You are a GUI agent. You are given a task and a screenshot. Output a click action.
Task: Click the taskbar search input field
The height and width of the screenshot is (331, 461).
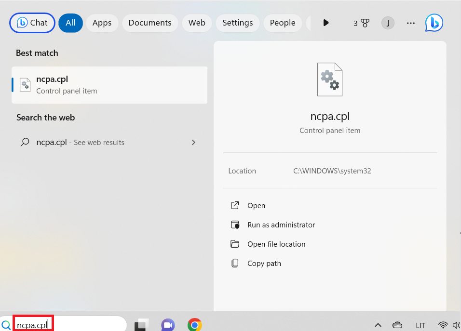[68, 325]
